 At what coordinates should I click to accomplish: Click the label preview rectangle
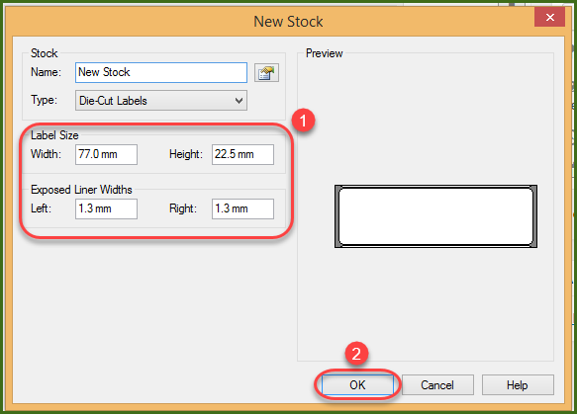[435, 216]
